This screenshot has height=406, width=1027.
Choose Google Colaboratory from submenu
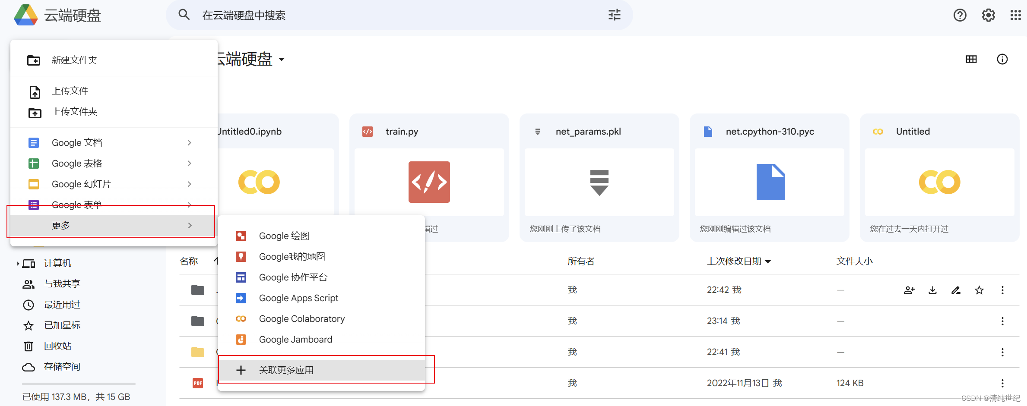click(x=321, y=319)
